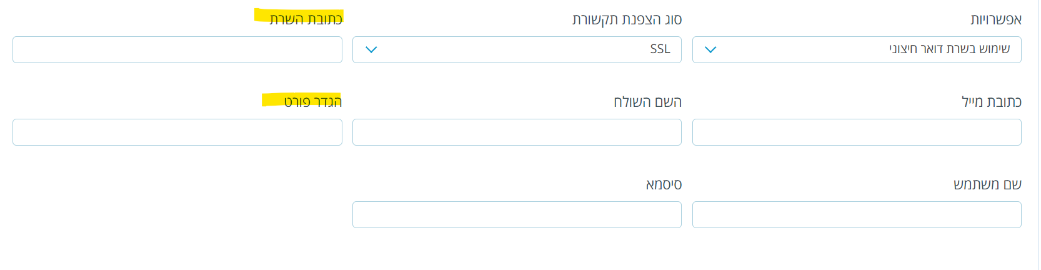
Task: Click the chevron arrow in the SSL dropdown
Action: (x=371, y=49)
